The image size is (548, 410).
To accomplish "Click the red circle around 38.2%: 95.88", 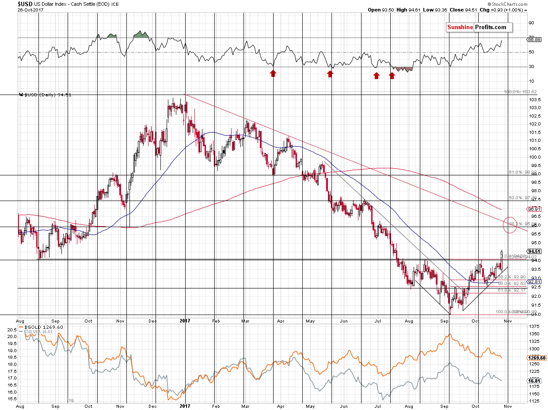I will coord(510,224).
